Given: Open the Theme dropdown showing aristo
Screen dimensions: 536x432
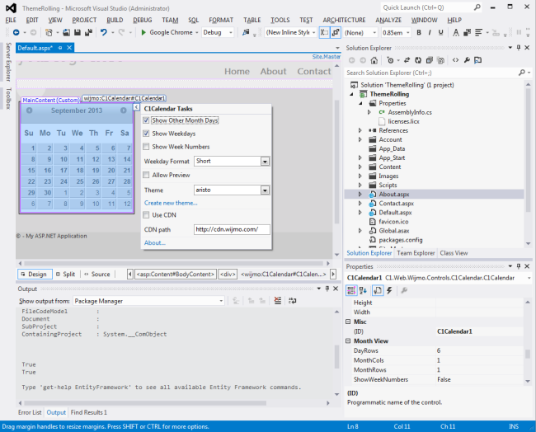Looking at the screenshot, I should [x=266, y=190].
